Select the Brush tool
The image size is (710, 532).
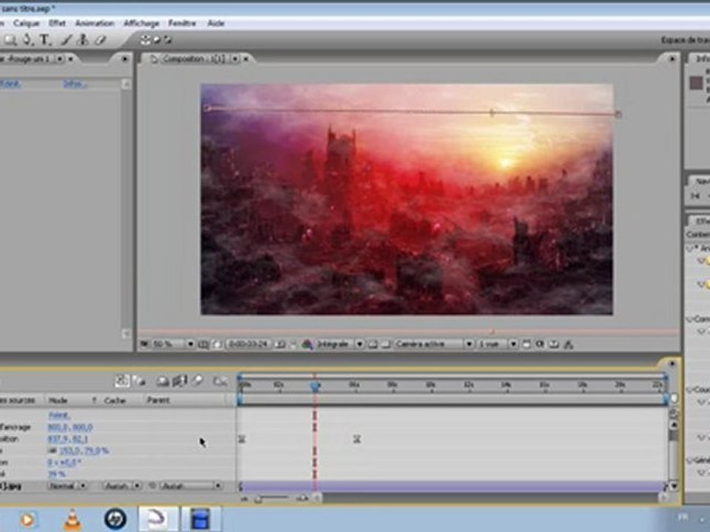coord(66,40)
